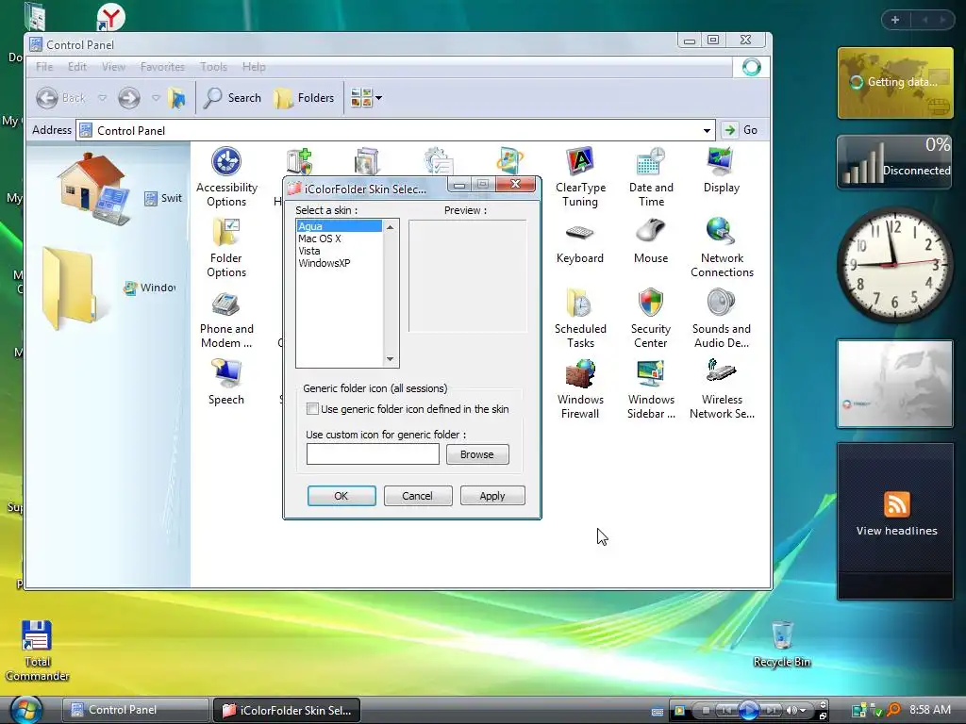Open the Recycle Bin on desktop
Viewport: 966px width, 724px height.
click(x=782, y=644)
